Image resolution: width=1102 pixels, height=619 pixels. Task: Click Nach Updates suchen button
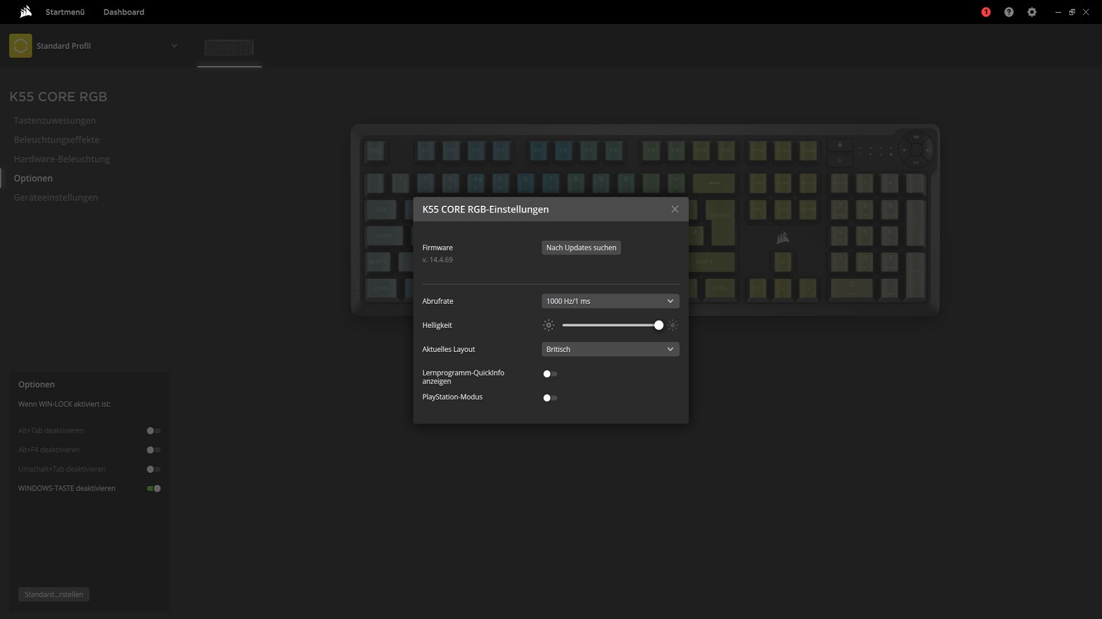[581, 248]
